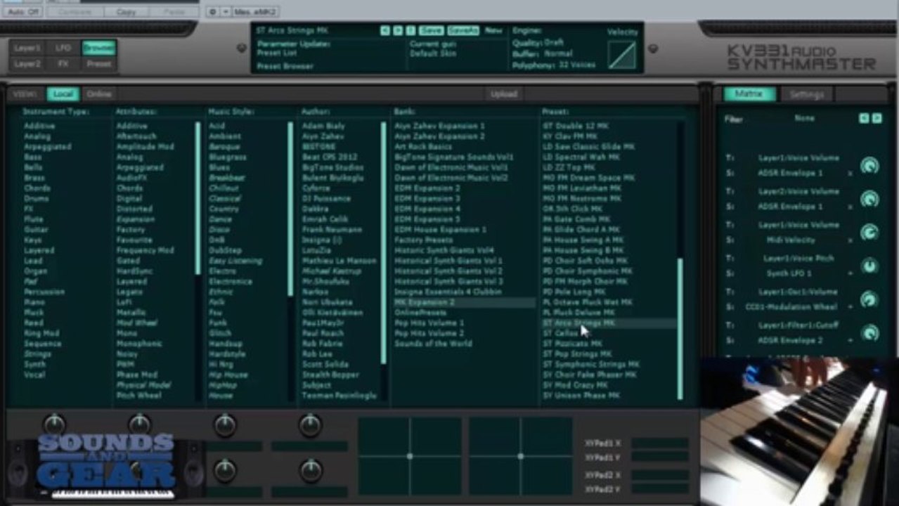Image resolution: width=899 pixels, height=506 pixels.
Task: Click the velocity curve graph
Action: [622, 55]
